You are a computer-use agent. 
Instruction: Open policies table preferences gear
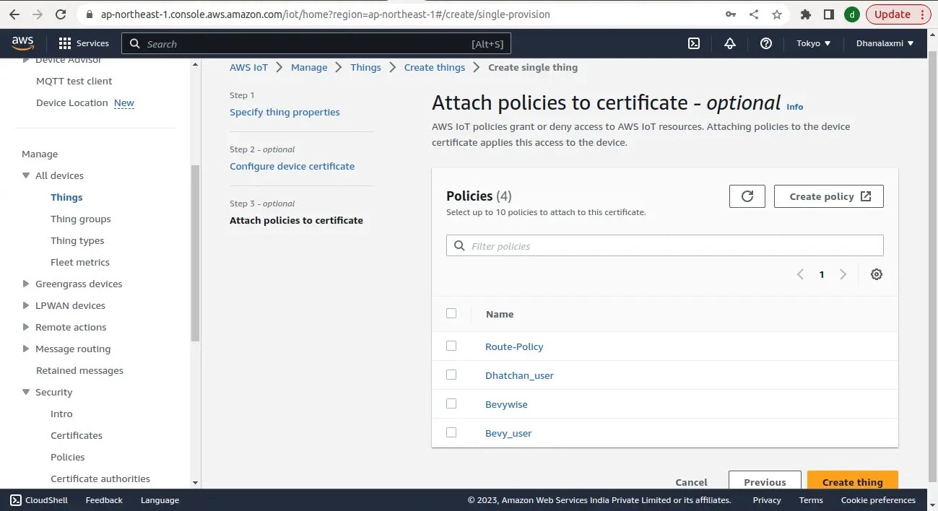(x=877, y=274)
